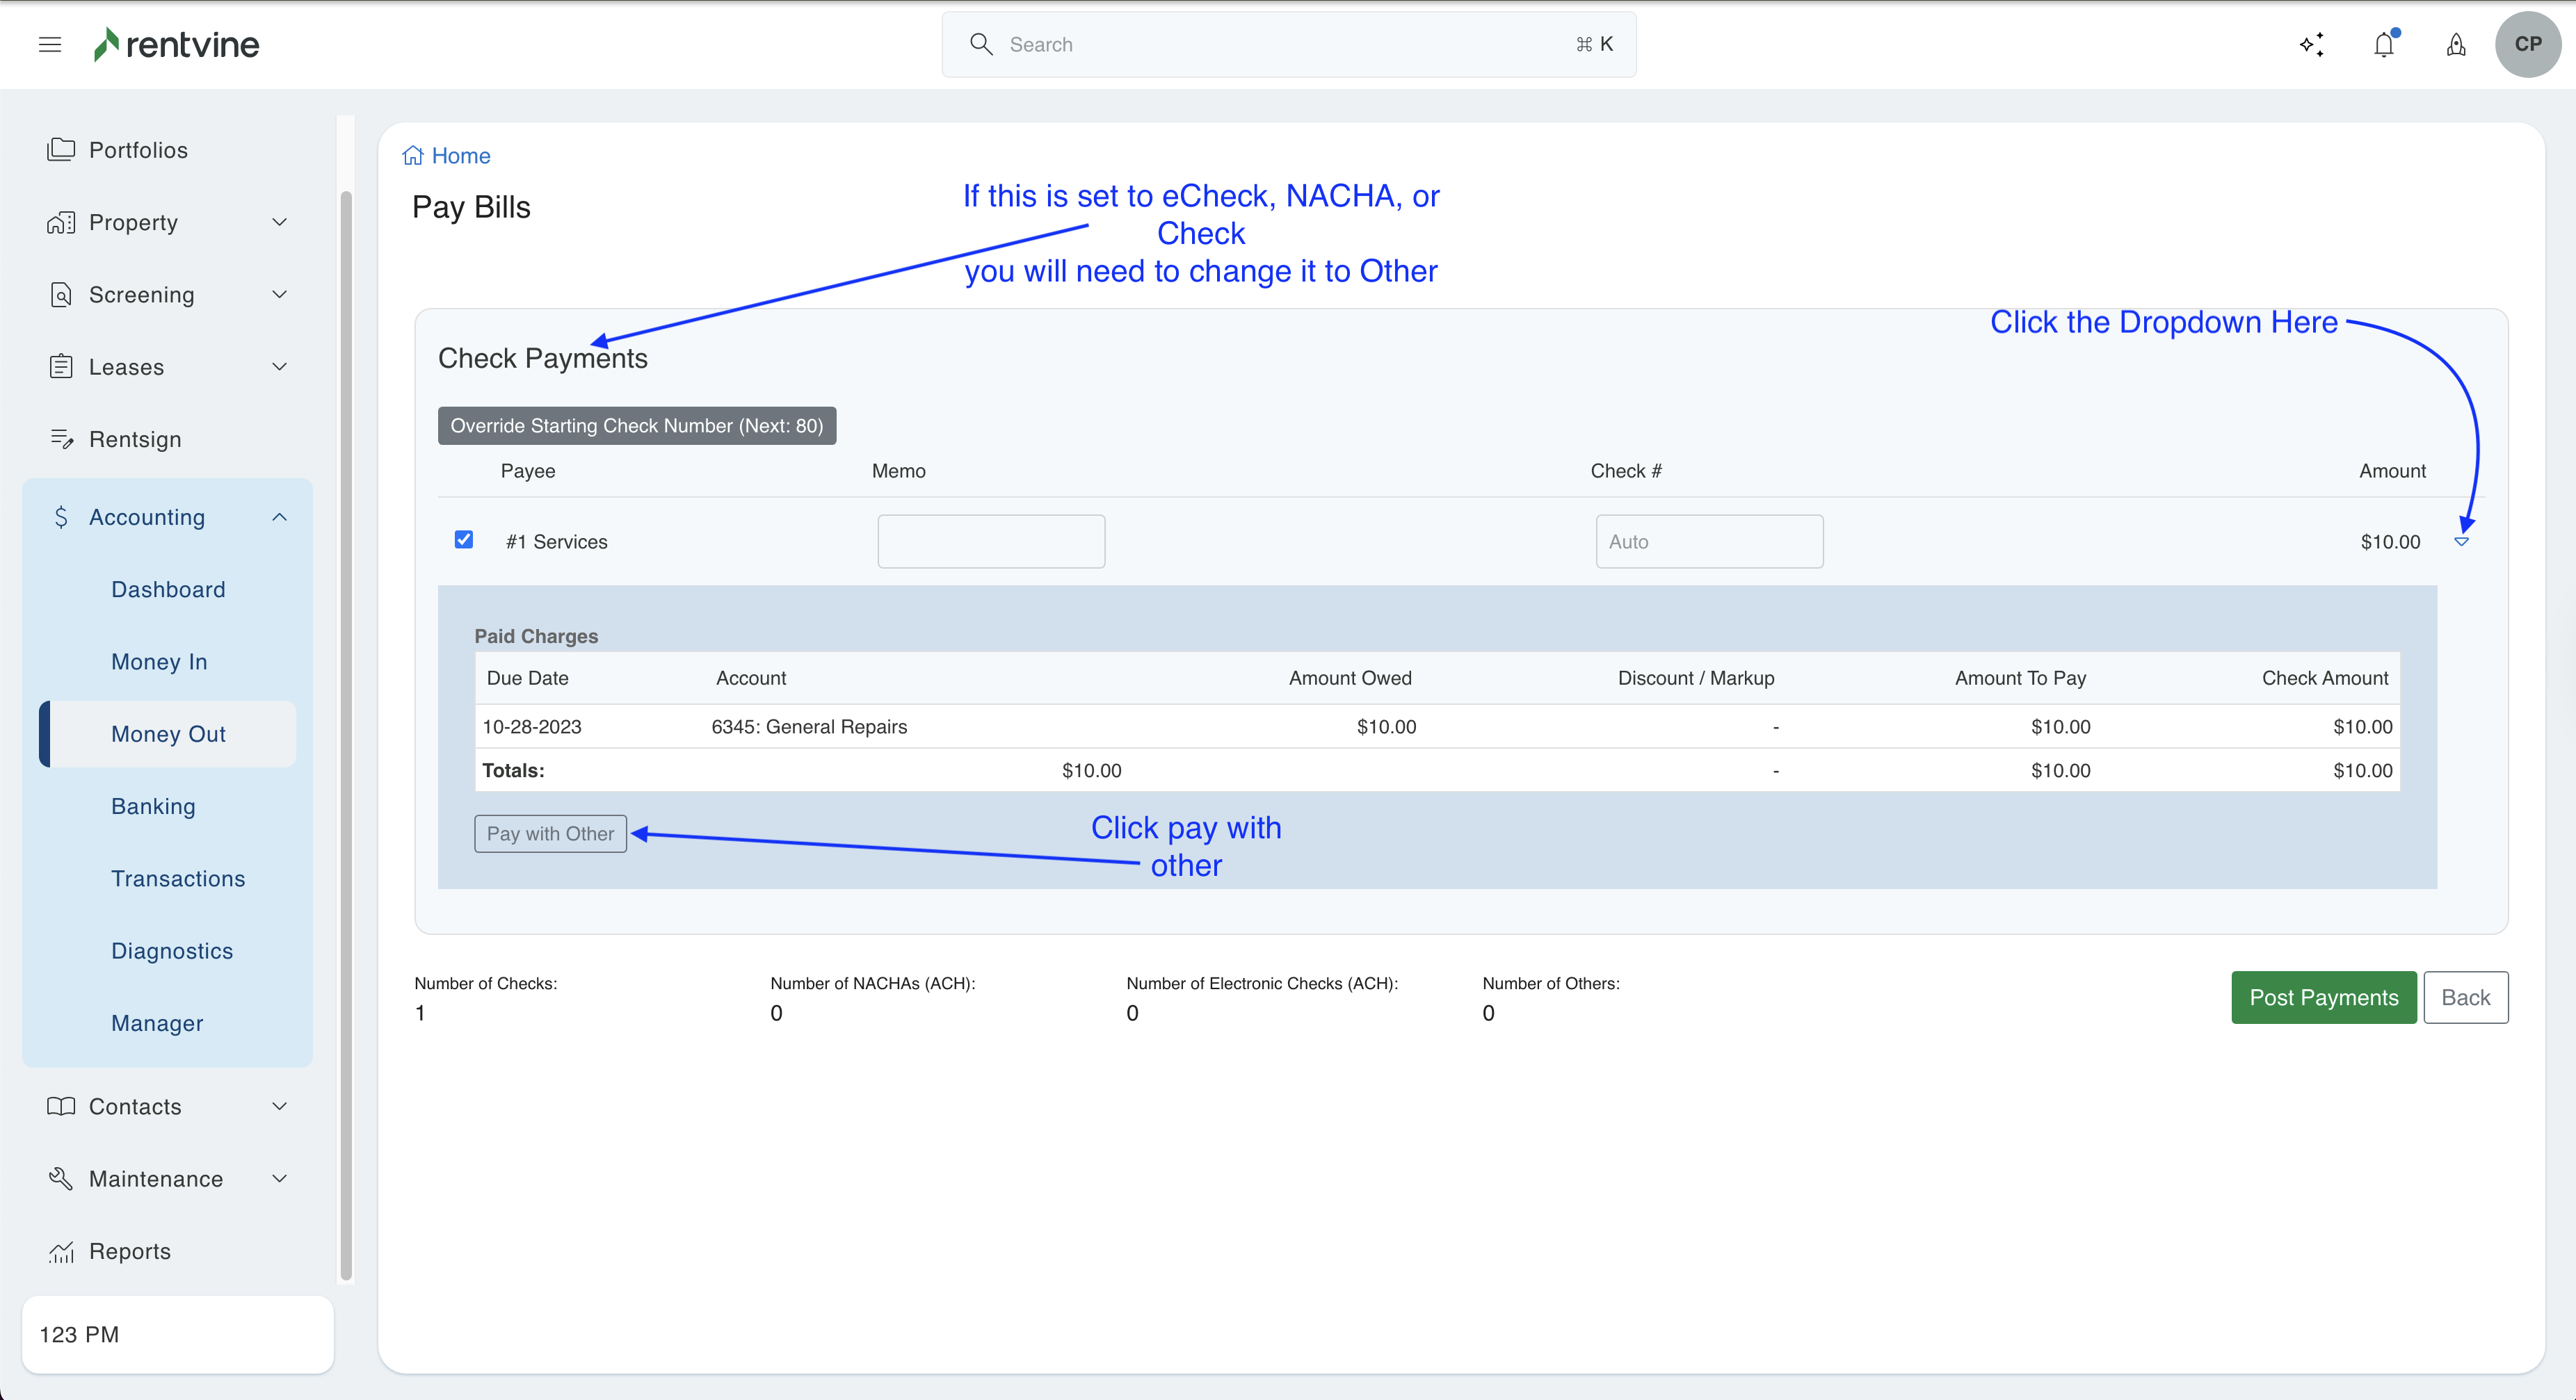This screenshot has height=1400, width=2576.
Task: Click the rocket icon in header
Action: tap(2456, 45)
